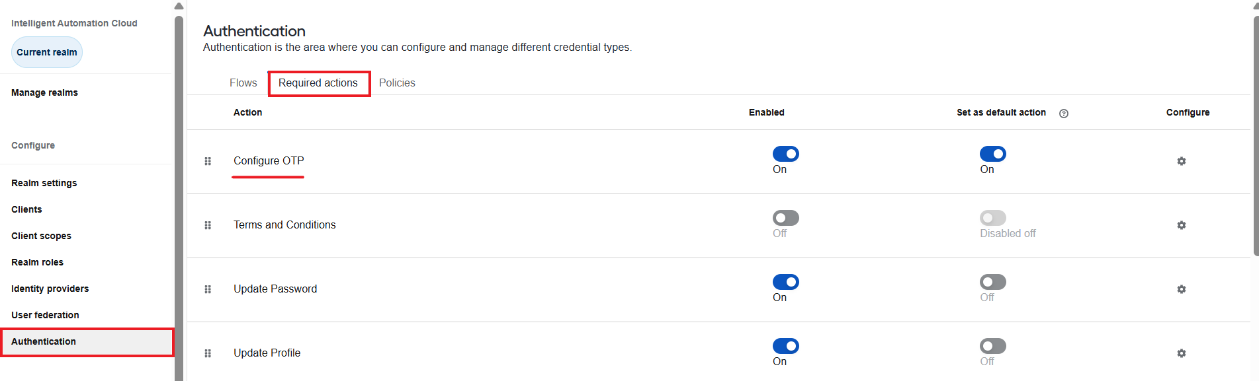This screenshot has width=1259, height=381.
Task: Click the drag handle for Terms and Conditions
Action: [x=208, y=225]
